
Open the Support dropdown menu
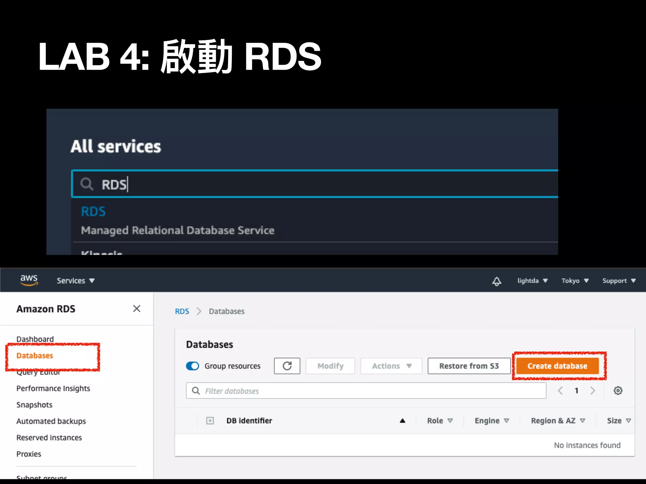pos(619,281)
